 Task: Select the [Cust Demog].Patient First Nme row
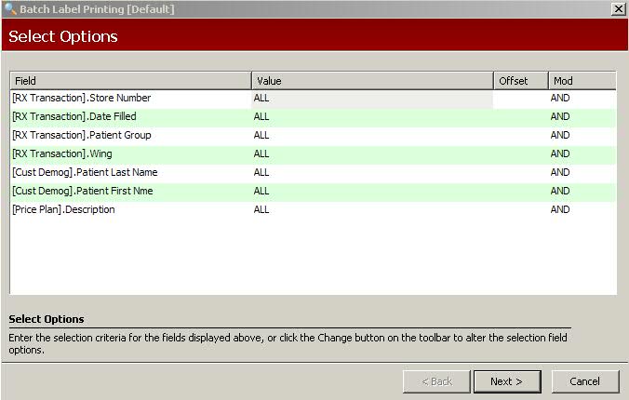[313, 192]
